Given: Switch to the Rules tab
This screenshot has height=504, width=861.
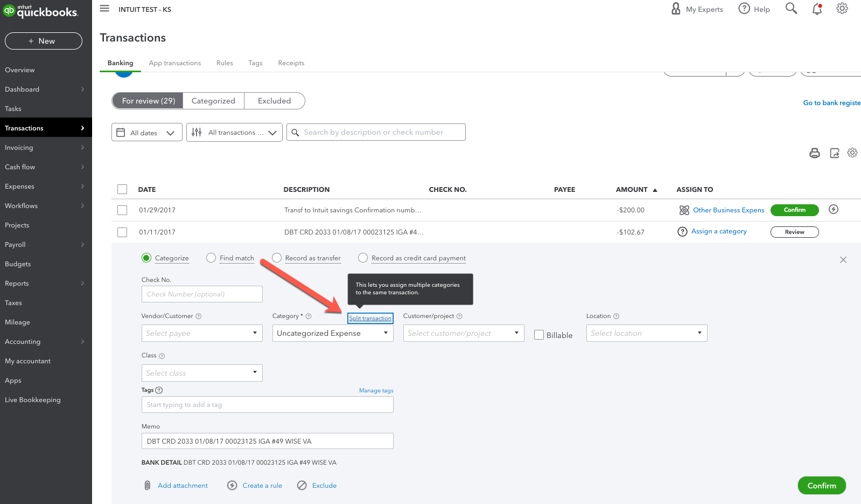Looking at the screenshot, I should (x=225, y=63).
